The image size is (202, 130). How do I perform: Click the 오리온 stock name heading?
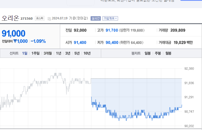point(10,18)
